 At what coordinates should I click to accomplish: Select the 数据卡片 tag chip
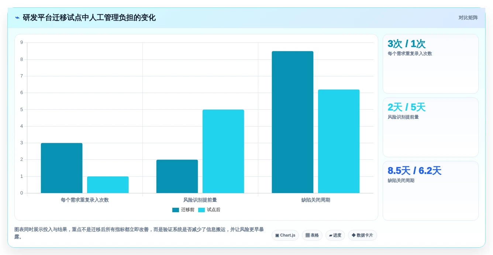[x=362, y=235]
